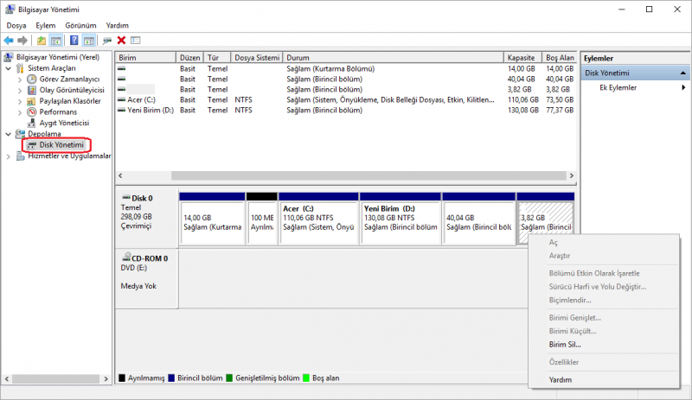Choose Yardım in the context menu
The image size is (692, 400).
coord(560,380)
